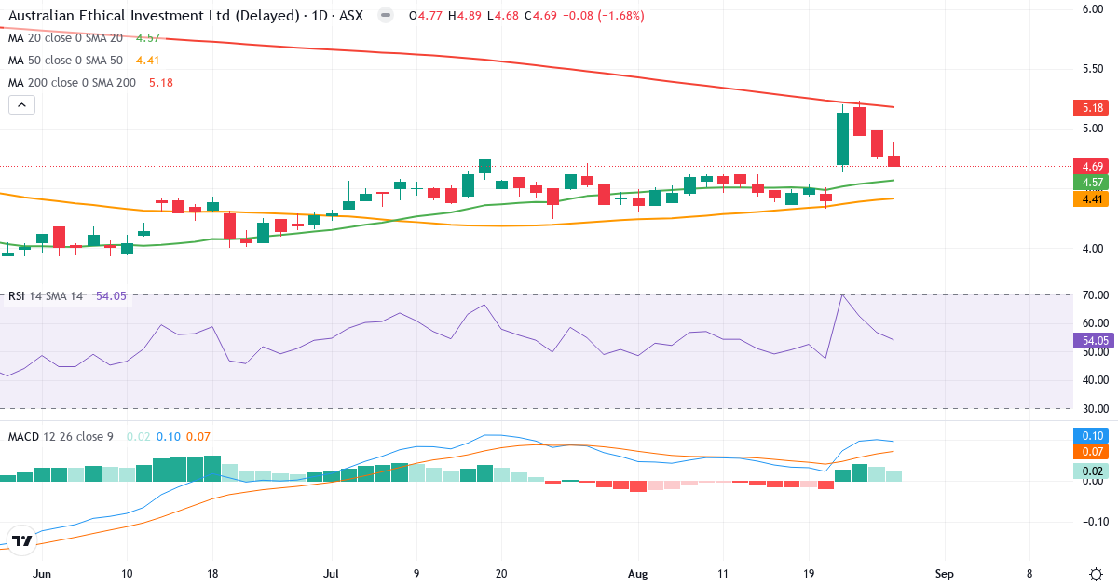Select the MA 20 close 0 SMA 20 legend

[x=65, y=38]
